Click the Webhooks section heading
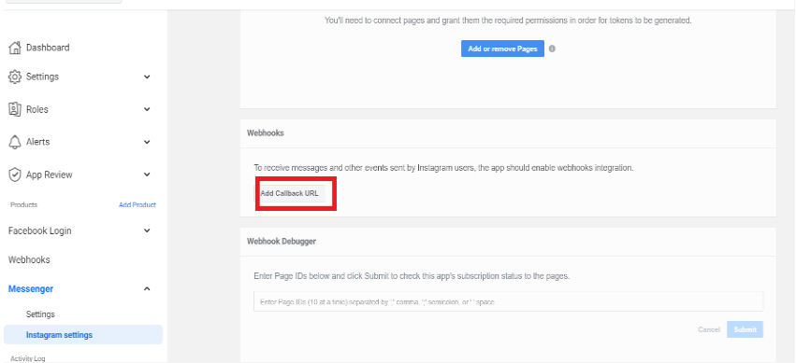The width and height of the screenshot is (796, 363). coord(266,133)
